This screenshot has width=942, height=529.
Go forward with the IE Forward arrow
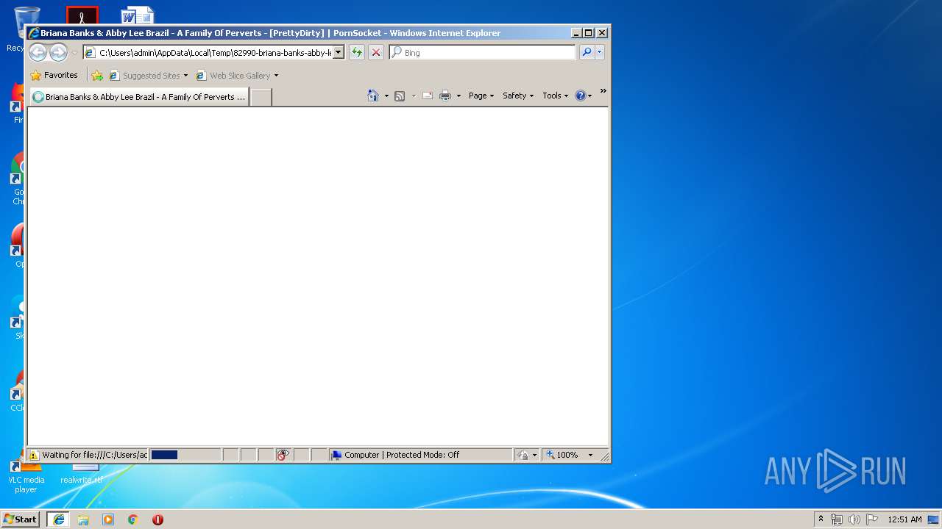click(58, 52)
